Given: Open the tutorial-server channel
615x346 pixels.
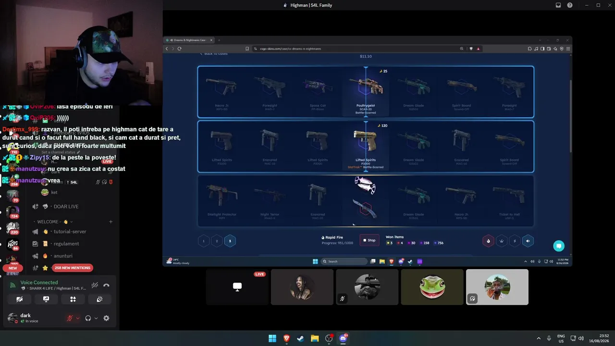Looking at the screenshot, I should (70, 232).
